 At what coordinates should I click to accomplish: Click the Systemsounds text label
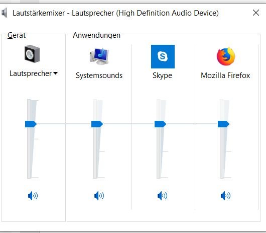[99, 75]
